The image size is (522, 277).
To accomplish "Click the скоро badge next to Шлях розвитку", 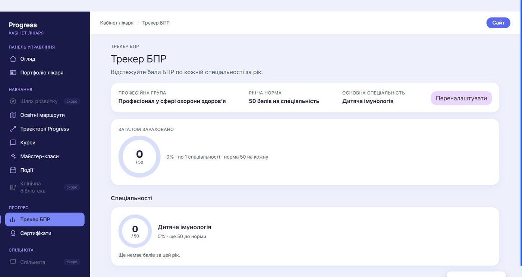I will click(x=72, y=101).
